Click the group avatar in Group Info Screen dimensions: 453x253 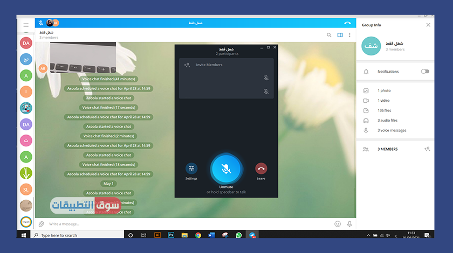coord(371,46)
